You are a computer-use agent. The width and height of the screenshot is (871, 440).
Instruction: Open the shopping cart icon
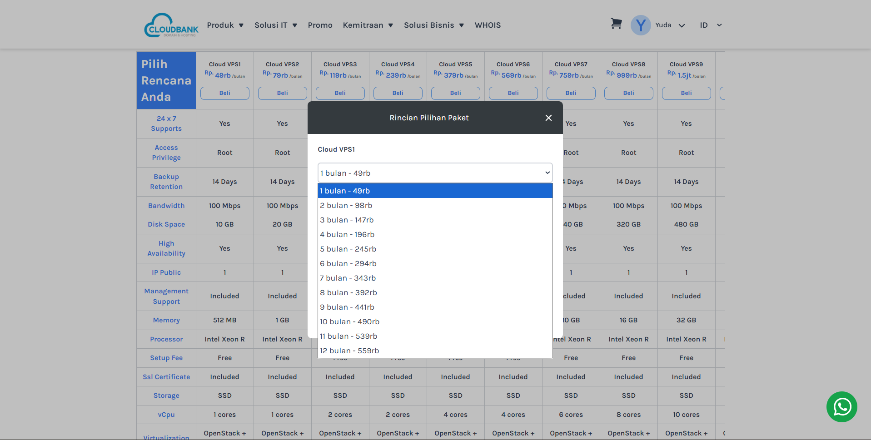point(616,24)
